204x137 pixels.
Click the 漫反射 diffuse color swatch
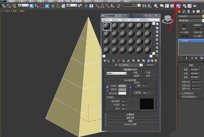point(122,90)
